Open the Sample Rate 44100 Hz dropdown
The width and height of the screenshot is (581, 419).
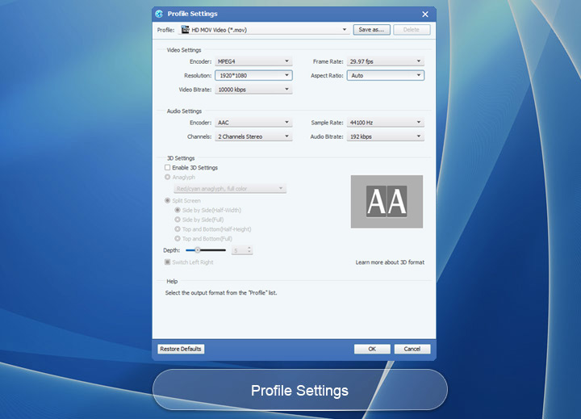(386, 123)
